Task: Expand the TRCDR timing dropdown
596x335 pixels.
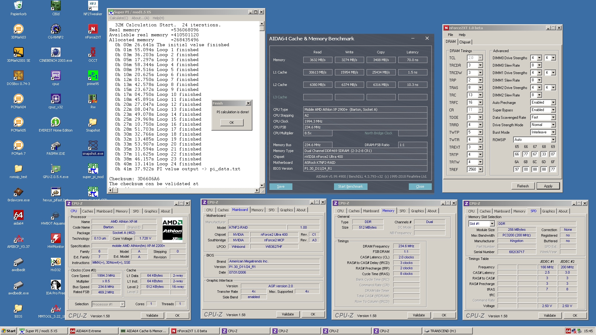Action: 480,65
